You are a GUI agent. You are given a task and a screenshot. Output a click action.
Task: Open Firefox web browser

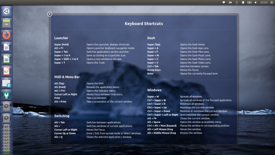point(7,35)
